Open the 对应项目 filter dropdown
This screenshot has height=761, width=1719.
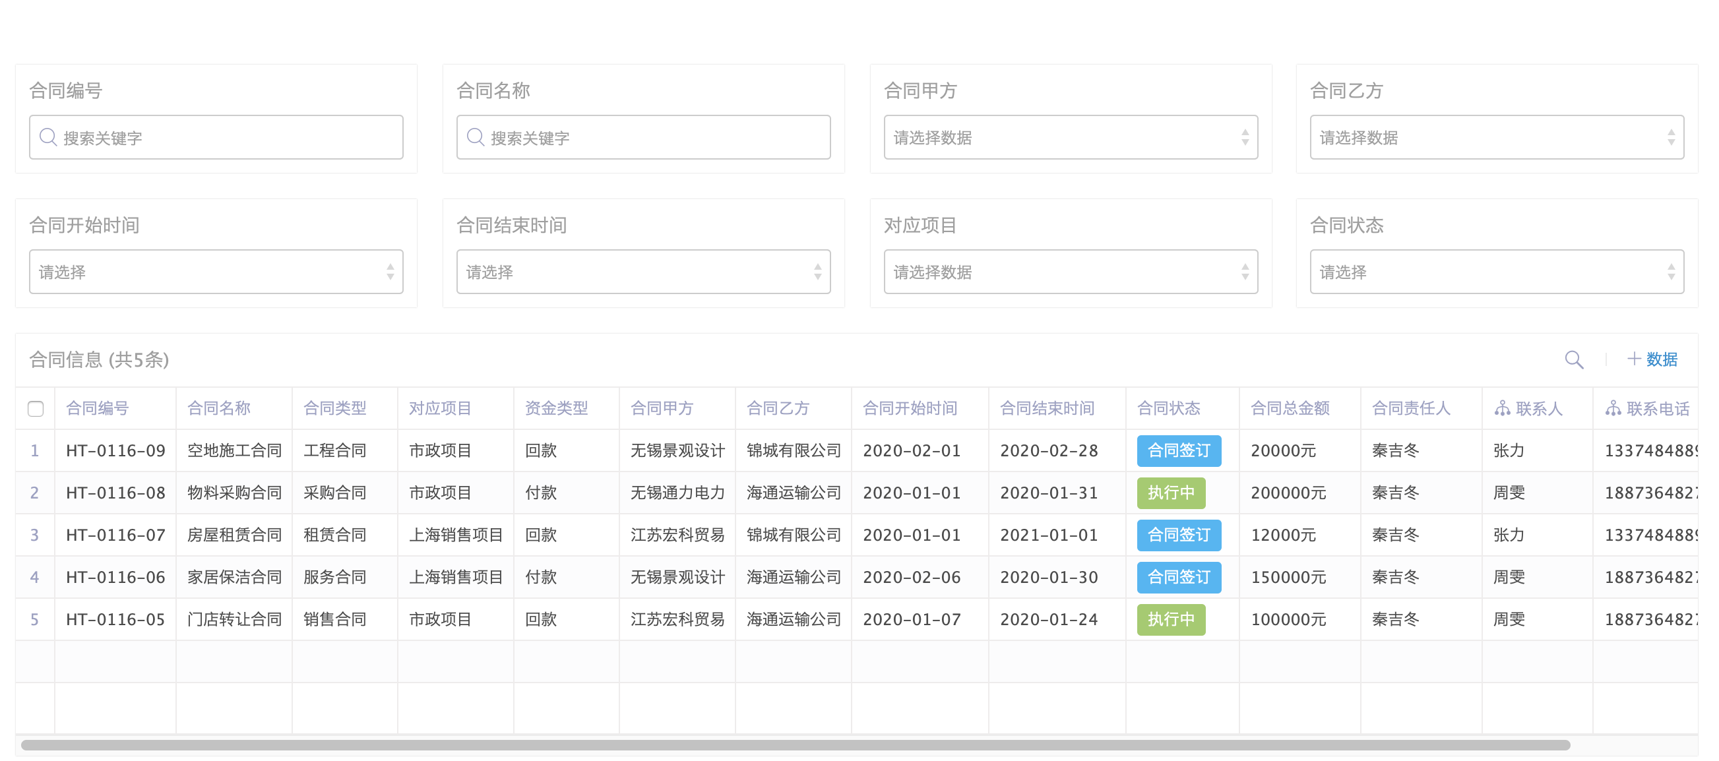tap(1070, 272)
